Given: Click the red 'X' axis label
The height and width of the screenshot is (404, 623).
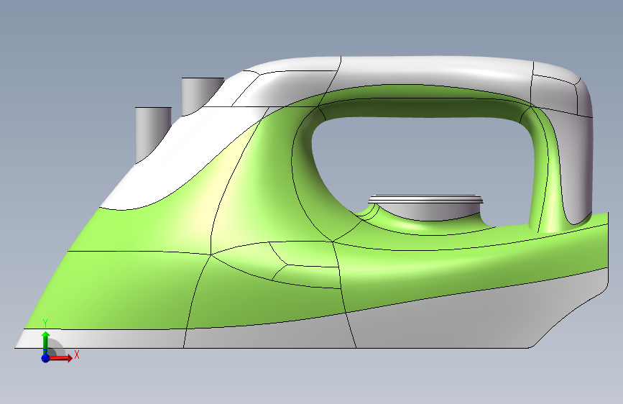Looking at the screenshot, I should coord(77,354).
